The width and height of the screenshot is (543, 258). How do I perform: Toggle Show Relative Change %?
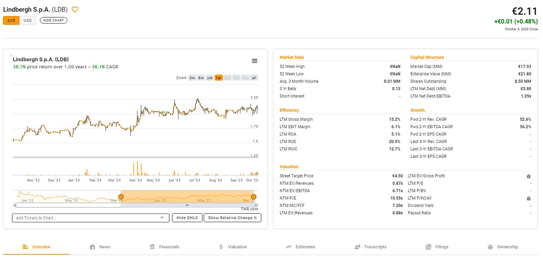pos(232,218)
